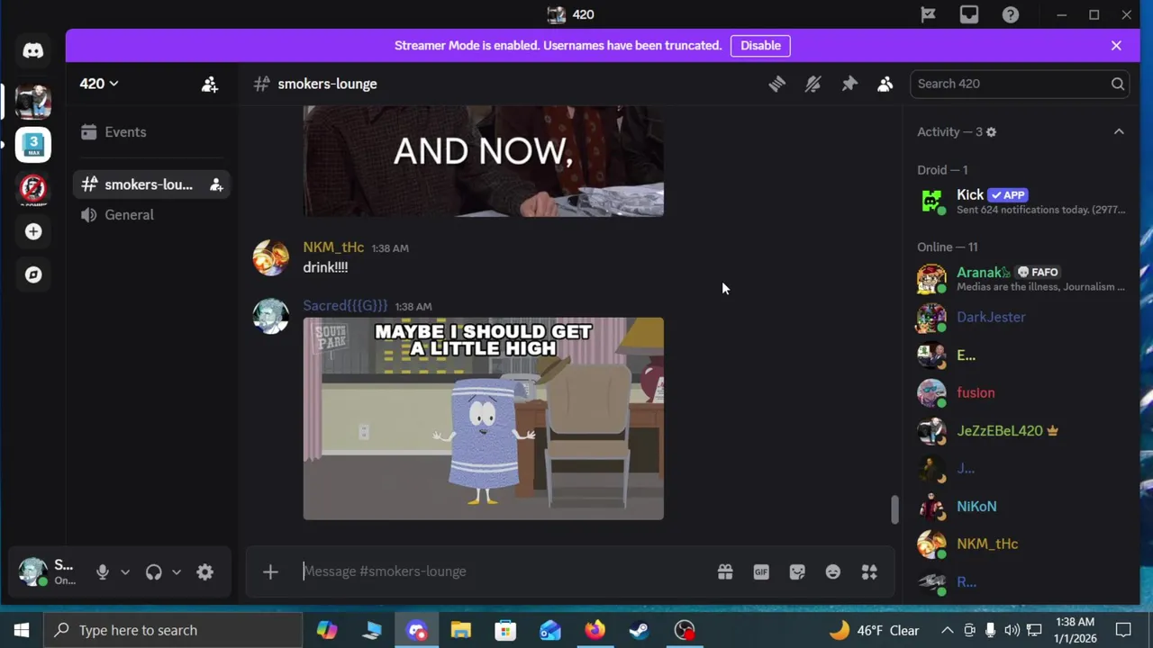Viewport: 1153px width, 648px height.
Task: Open Discover servers compass icon
Action: pos(33,274)
